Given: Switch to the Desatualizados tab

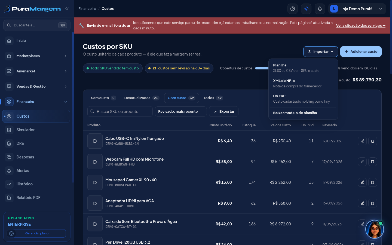Looking at the screenshot, I should pos(142,98).
